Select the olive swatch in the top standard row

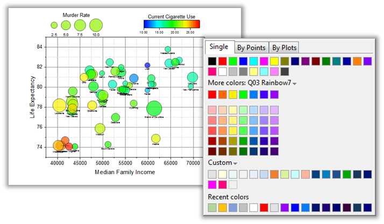click(285, 62)
